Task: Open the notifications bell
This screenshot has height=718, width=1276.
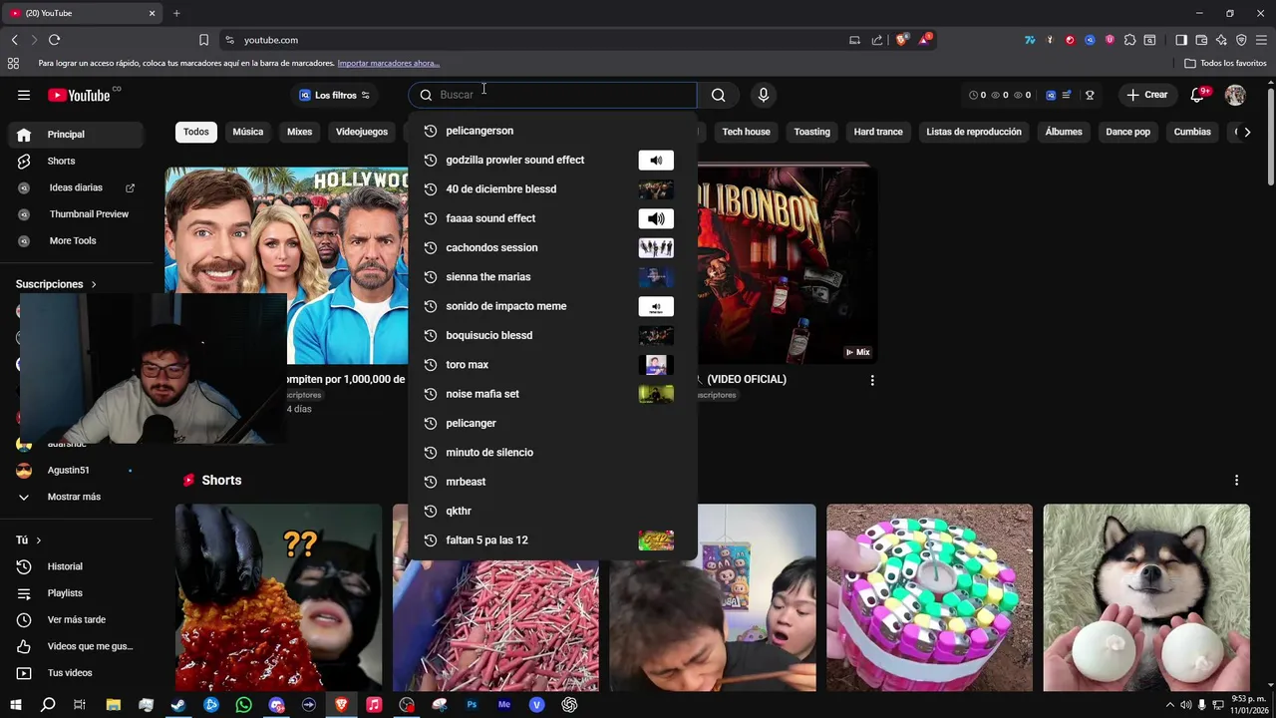Action: pyautogui.click(x=1197, y=95)
